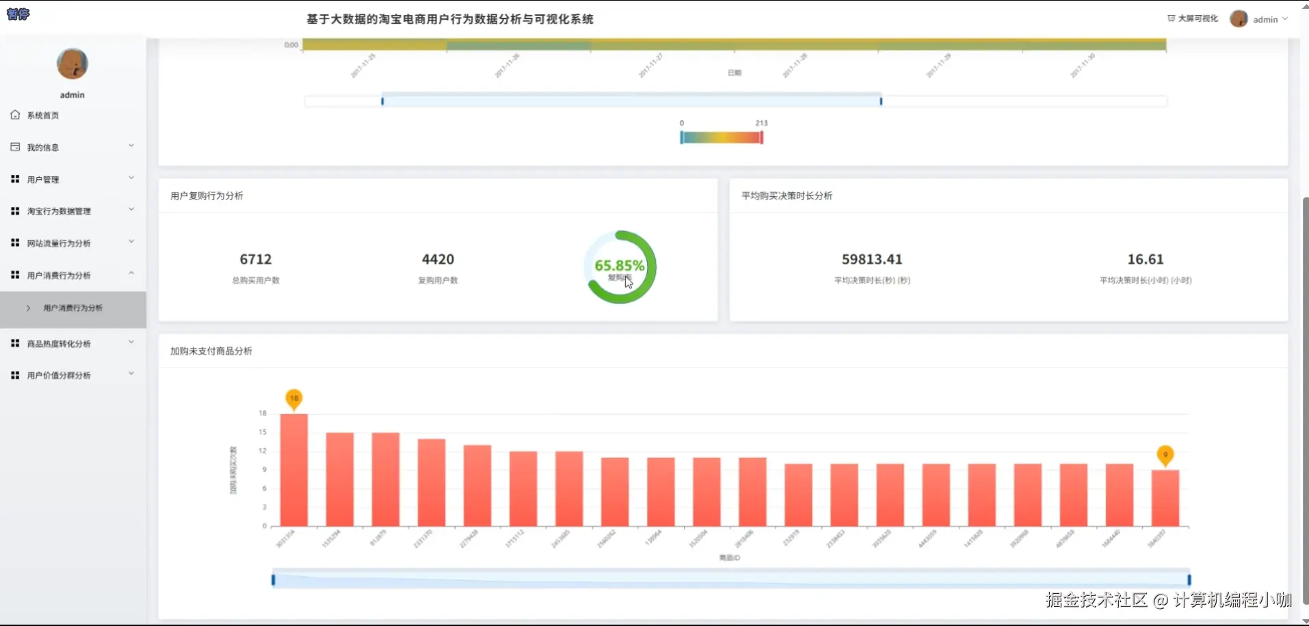Collapse the 用户消费行为分析 menu chevron
The image size is (1309, 626).
(131, 273)
